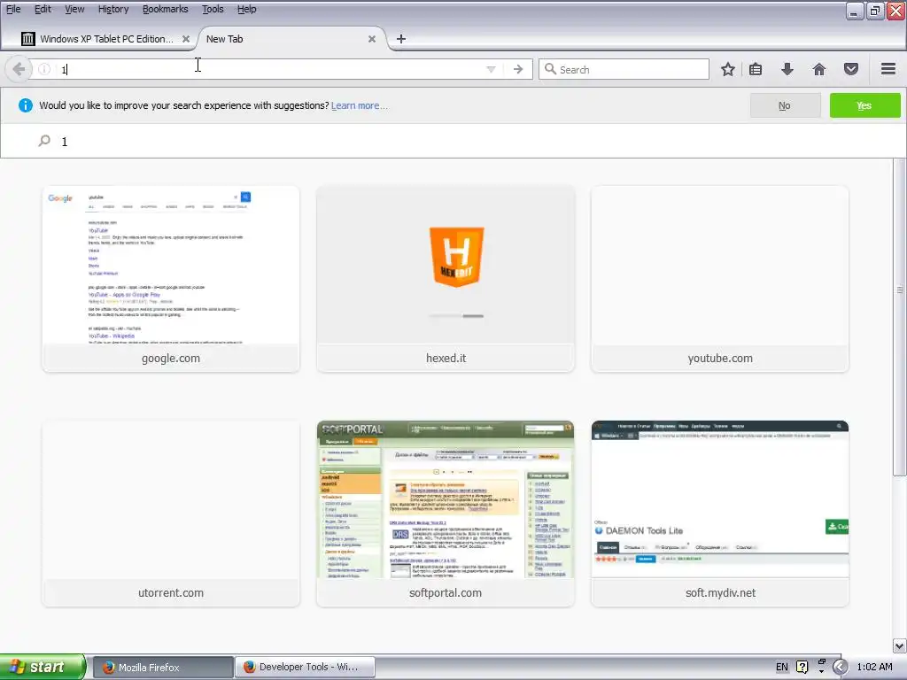Follow the Learn more link

[360, 106]
